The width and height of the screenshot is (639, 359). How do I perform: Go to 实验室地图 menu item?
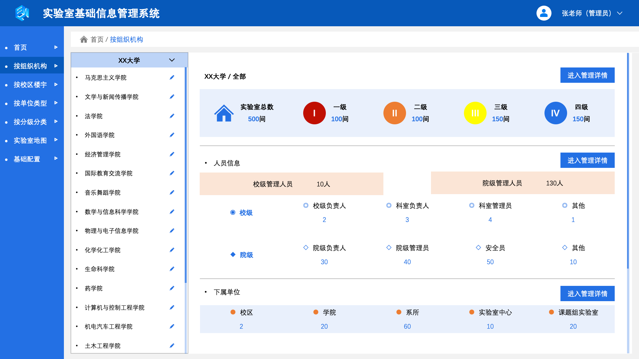pos(30,141)
